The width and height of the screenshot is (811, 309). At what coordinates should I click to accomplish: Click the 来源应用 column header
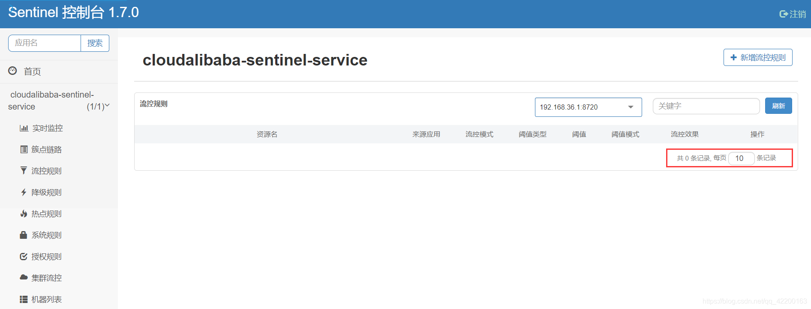tap(426, 134)
